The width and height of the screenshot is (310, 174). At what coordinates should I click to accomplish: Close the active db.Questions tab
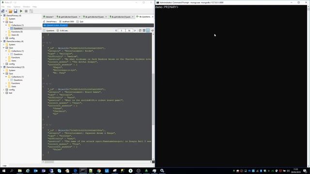coord(153,17)
